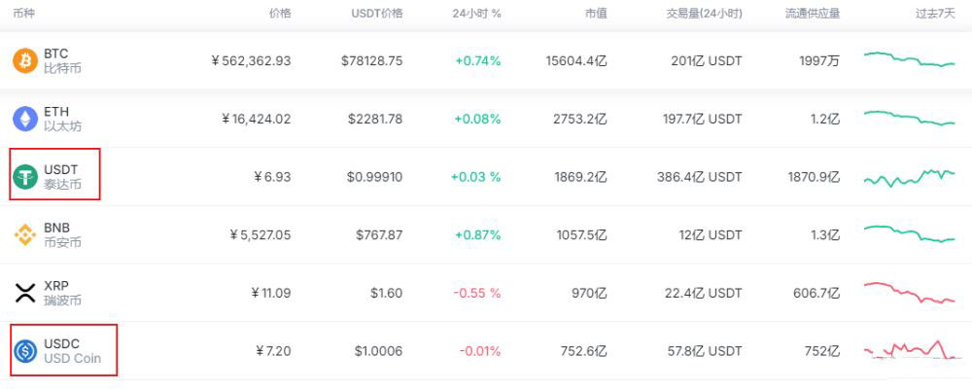Sort by the 交易量(24小时) column header
Image resolution: width=972 pixels, height=390 pixels.
[704, 14]
